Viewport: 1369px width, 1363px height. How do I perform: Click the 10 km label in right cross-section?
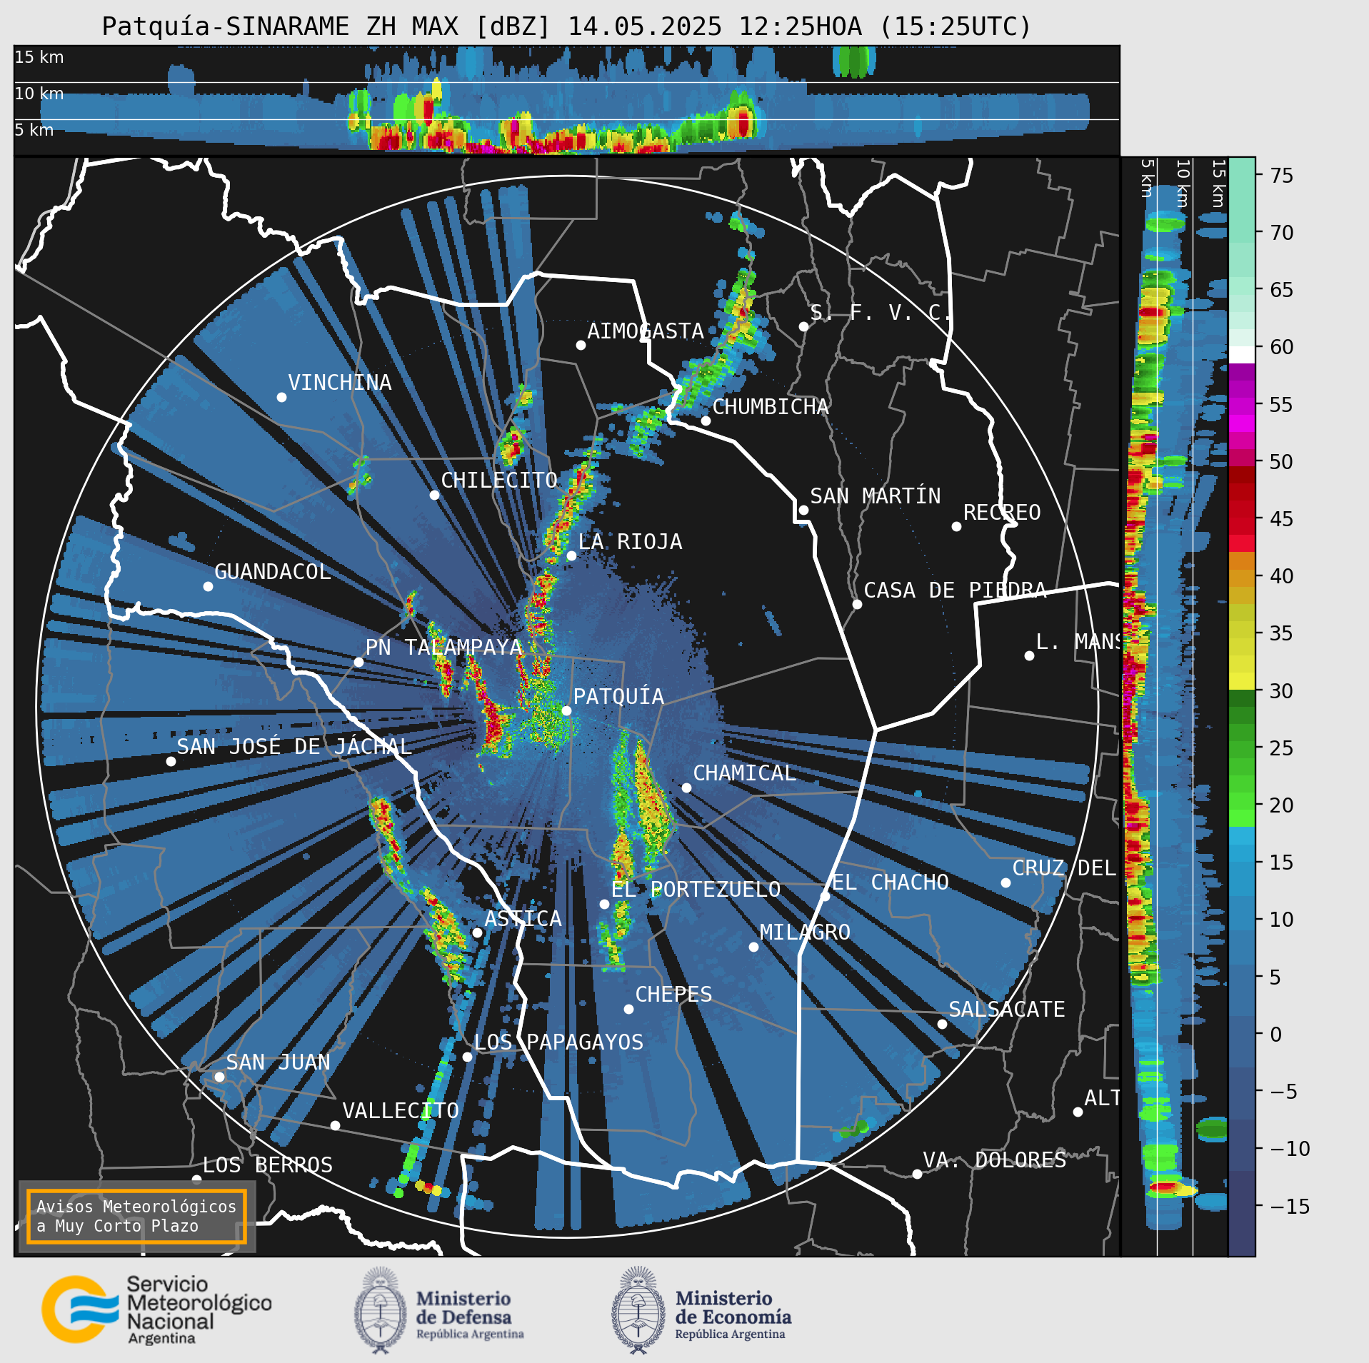1183,183
